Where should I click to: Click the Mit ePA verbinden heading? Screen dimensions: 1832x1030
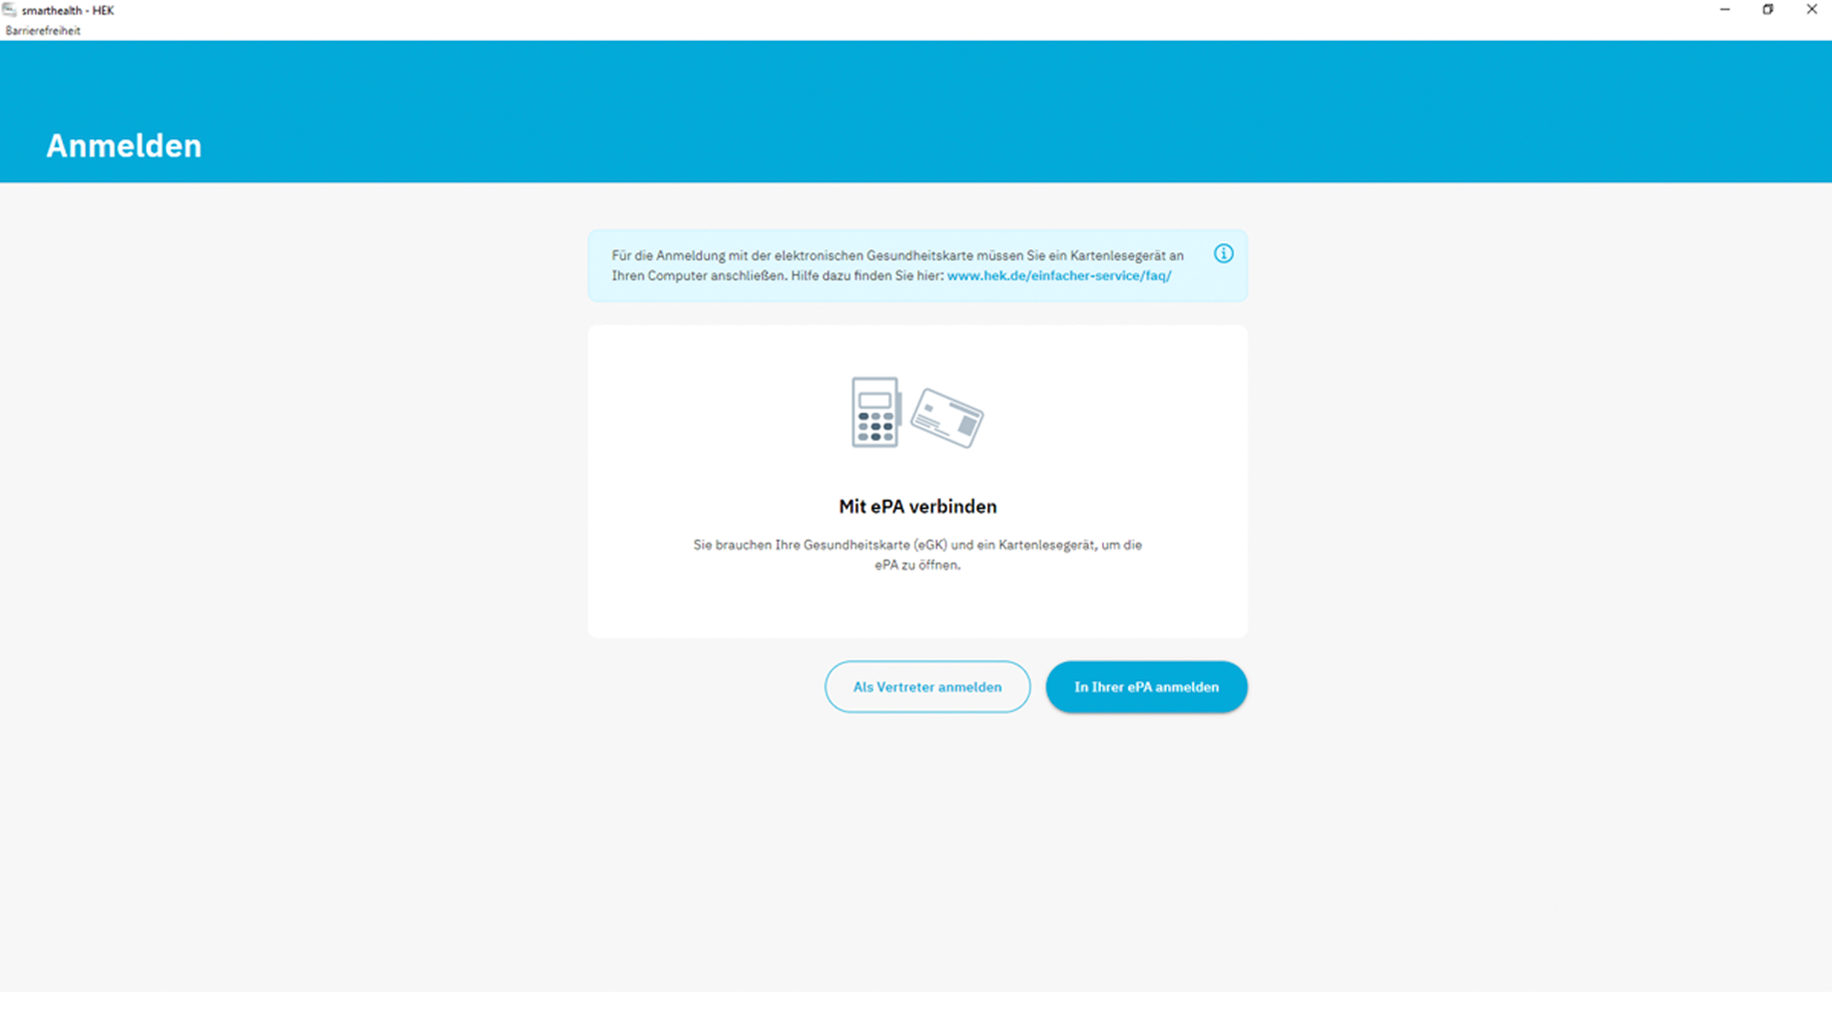(917, 506)
